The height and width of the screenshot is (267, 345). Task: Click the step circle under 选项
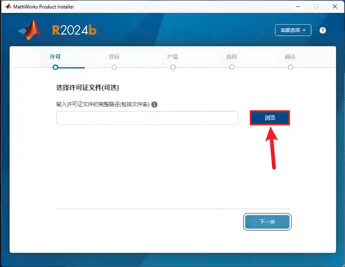pyautogui.click(x=232, y=67)
